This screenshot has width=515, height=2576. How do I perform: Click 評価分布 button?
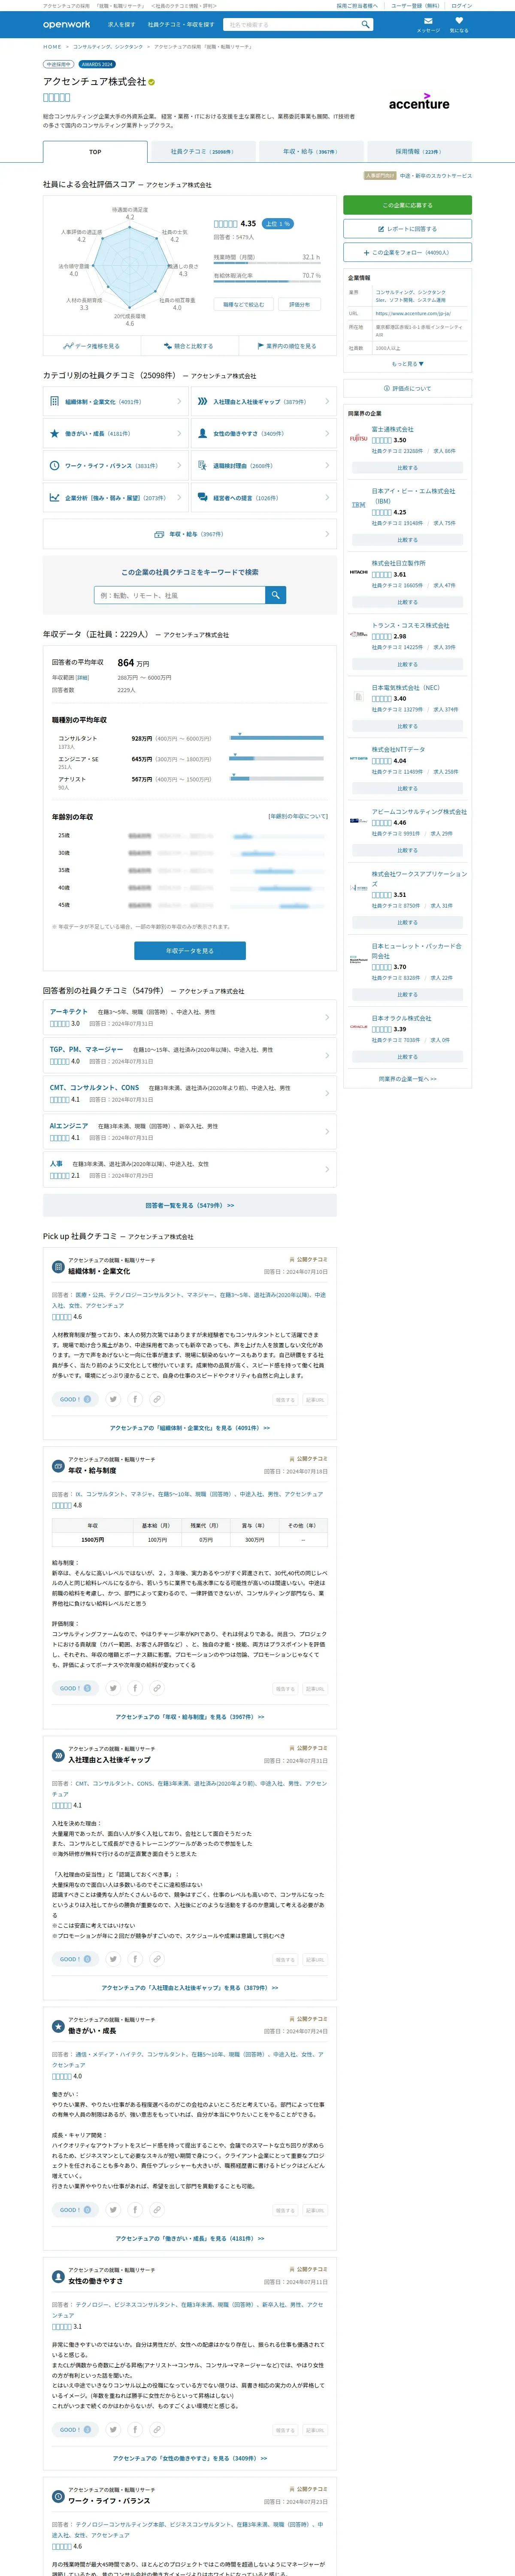[300, 304]
